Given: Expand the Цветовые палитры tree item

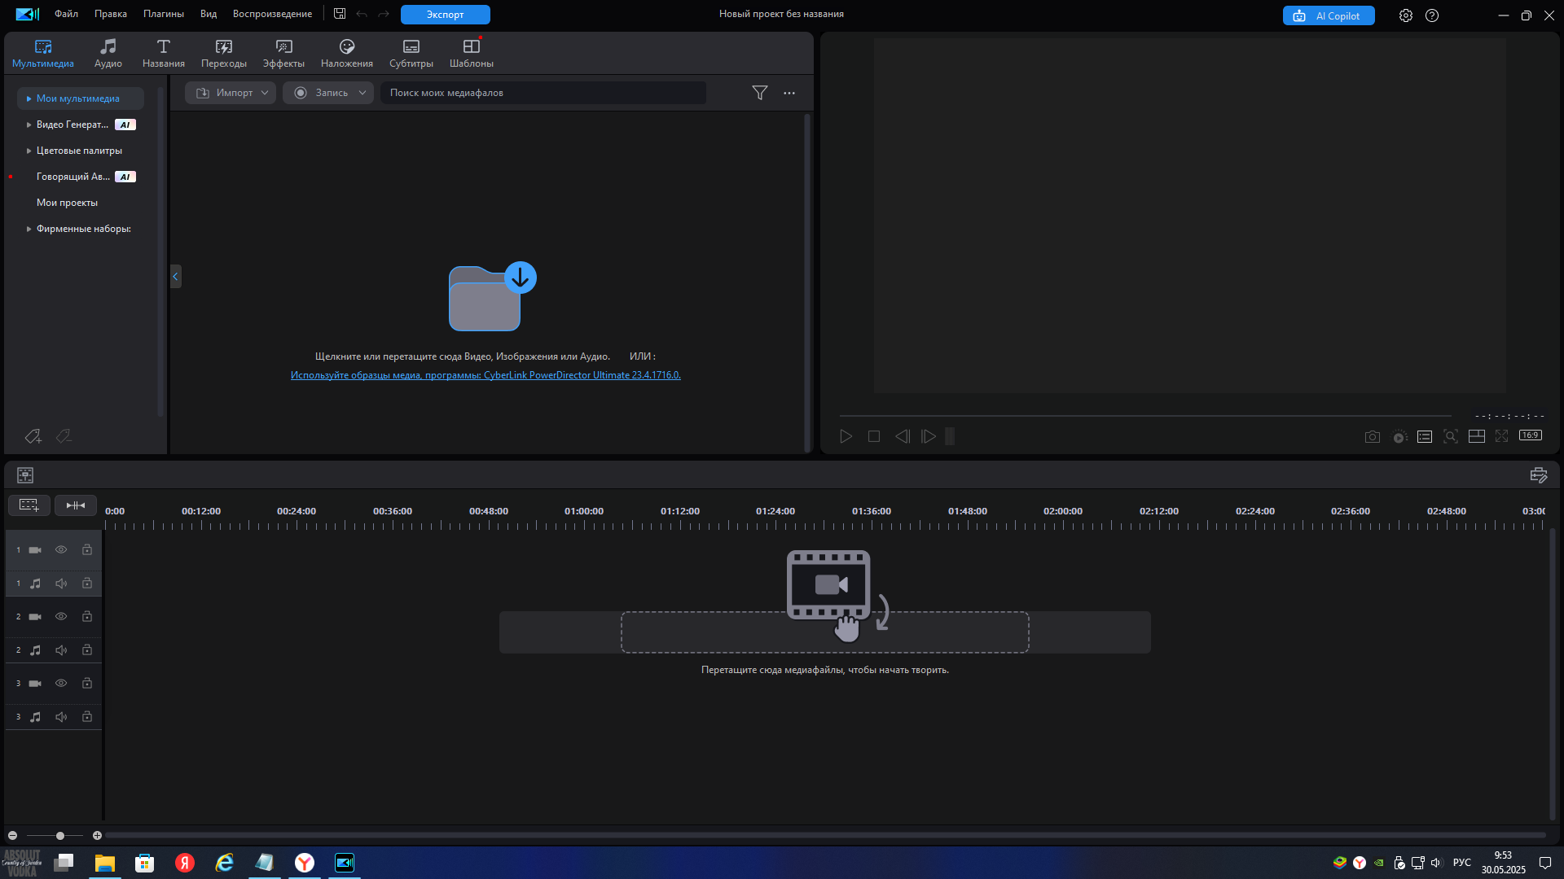Looking at the screenshot, I should pyautogui.click(x=29, y=151).
